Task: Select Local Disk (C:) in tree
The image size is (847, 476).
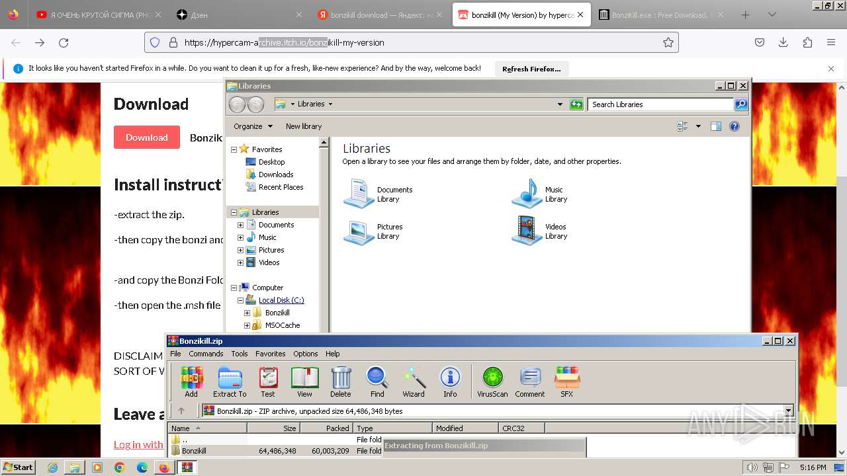Action: click(x=281, y=300)
